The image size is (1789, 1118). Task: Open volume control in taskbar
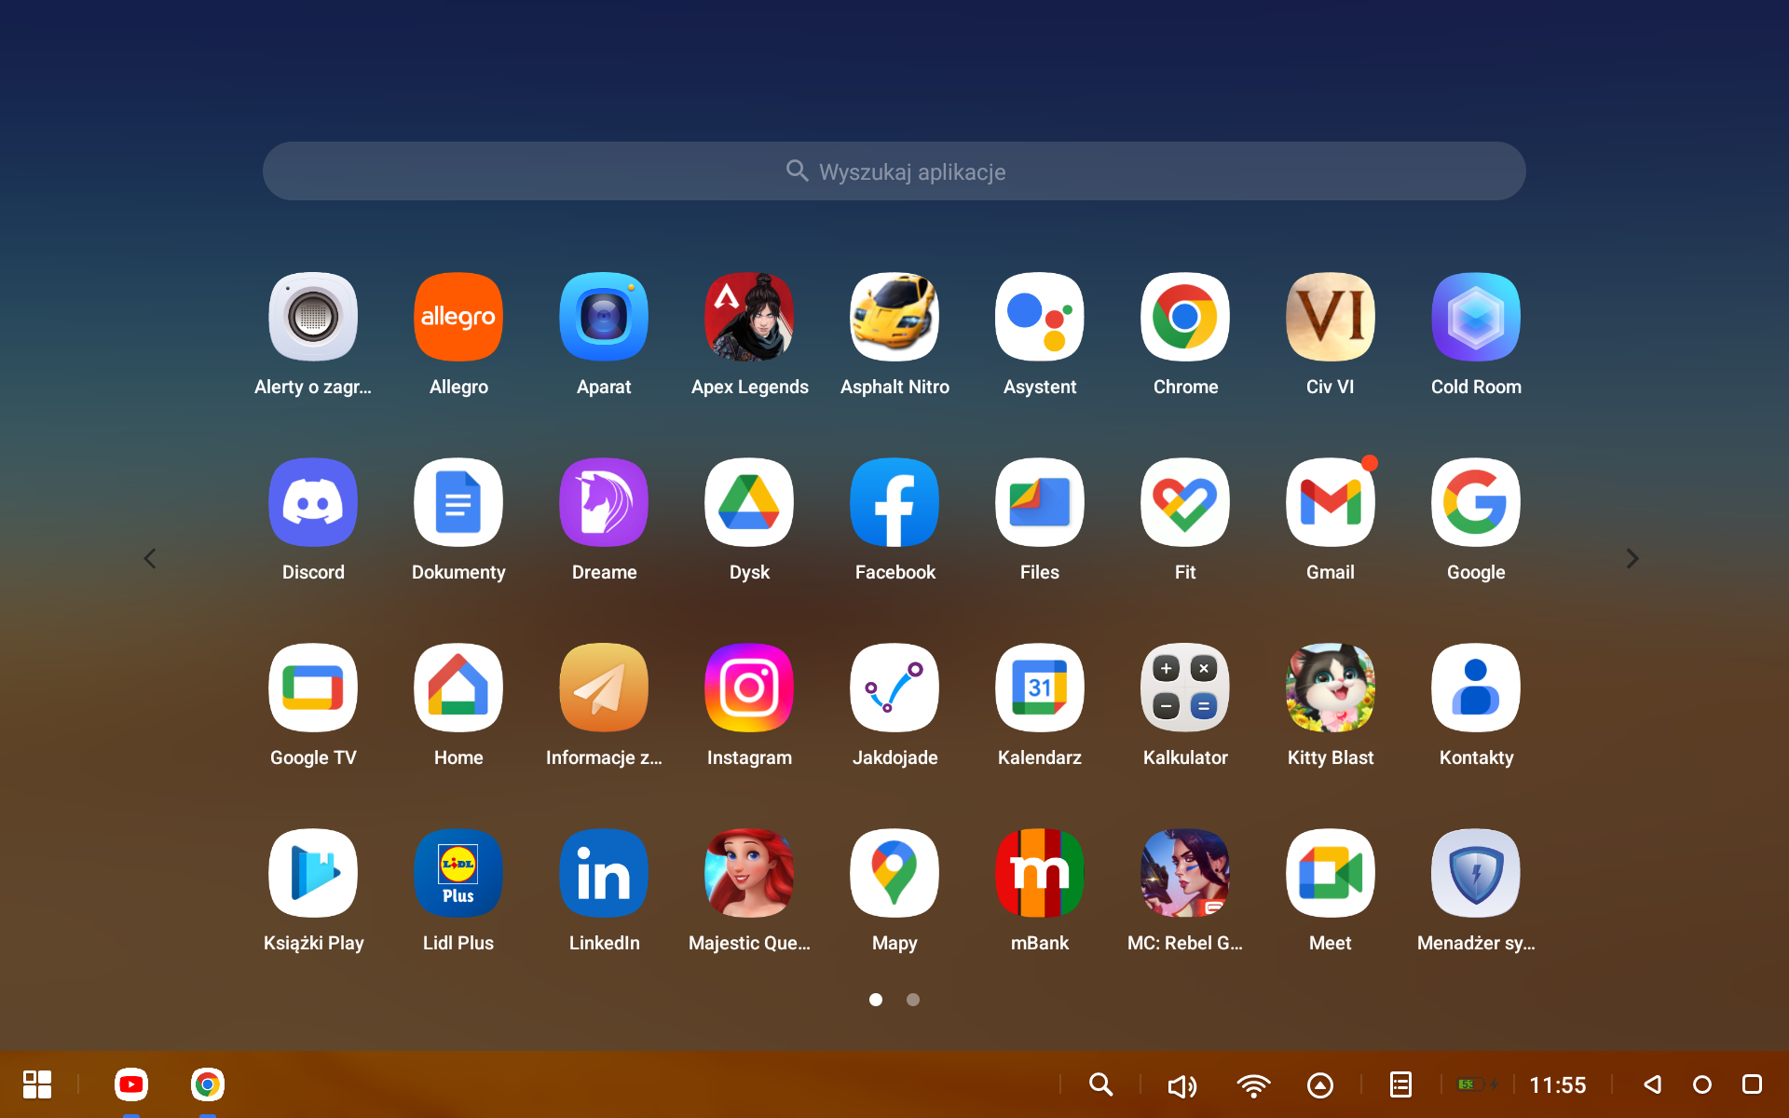click(x=1181, y=1085)
